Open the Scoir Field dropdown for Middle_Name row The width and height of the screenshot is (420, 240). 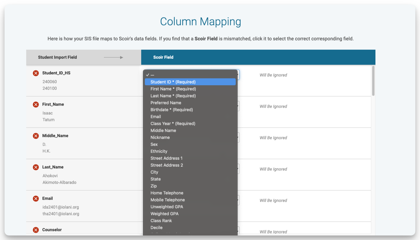point(238,137)
